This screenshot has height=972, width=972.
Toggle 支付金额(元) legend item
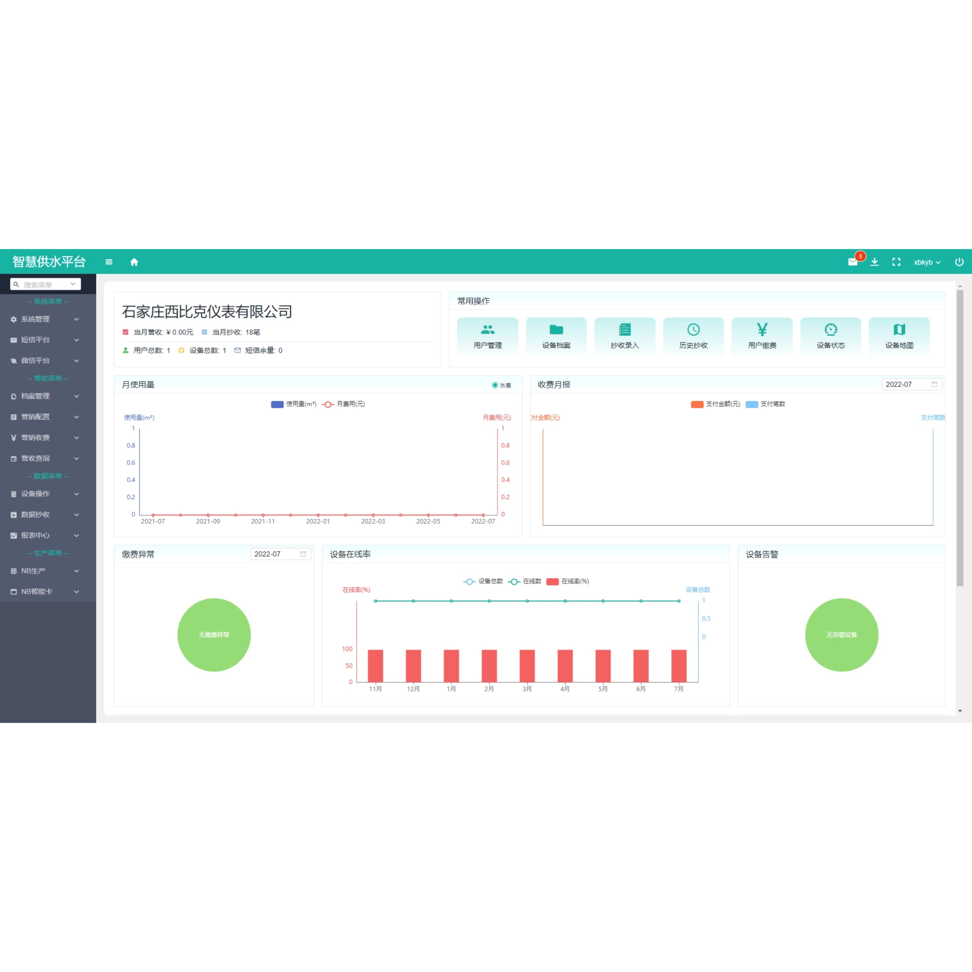pyautogui.click(x=715, y=404)
